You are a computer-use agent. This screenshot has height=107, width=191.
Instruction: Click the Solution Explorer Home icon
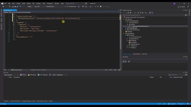(128, 13)
